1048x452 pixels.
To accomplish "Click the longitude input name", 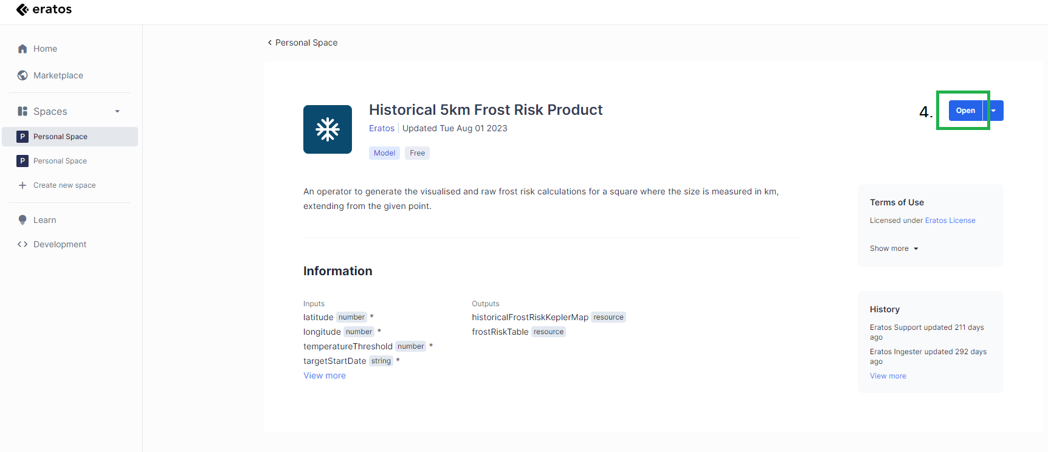I will tap(322, 332).
